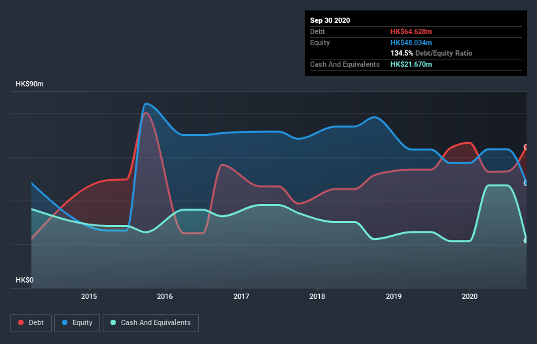Select the 2017 axis label
The image size is (537, 344).
pos(241,296)
